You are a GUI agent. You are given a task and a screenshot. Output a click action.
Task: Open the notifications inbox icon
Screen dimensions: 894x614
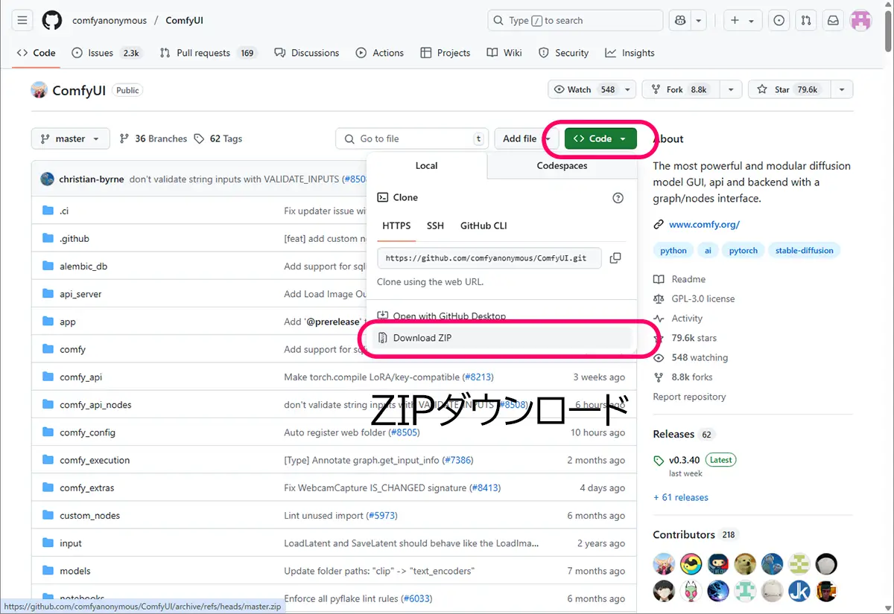coord(833,20)
